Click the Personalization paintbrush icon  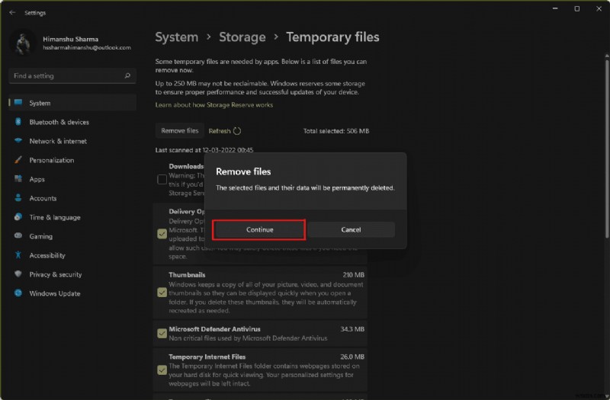click(x=18, y=160)
